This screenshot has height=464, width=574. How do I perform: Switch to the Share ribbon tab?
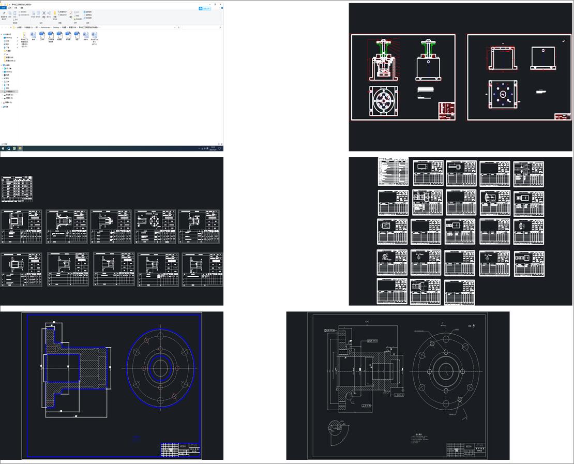(16, 8)
